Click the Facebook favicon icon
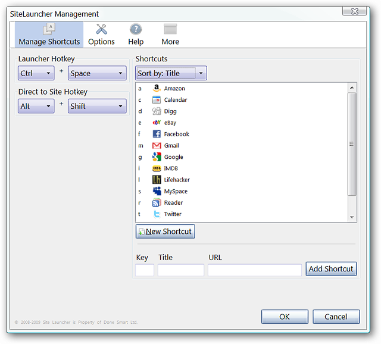This screenshot has width=381, height=344. point(157,134)
